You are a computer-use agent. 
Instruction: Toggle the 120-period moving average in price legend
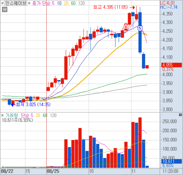pos(81,3)
